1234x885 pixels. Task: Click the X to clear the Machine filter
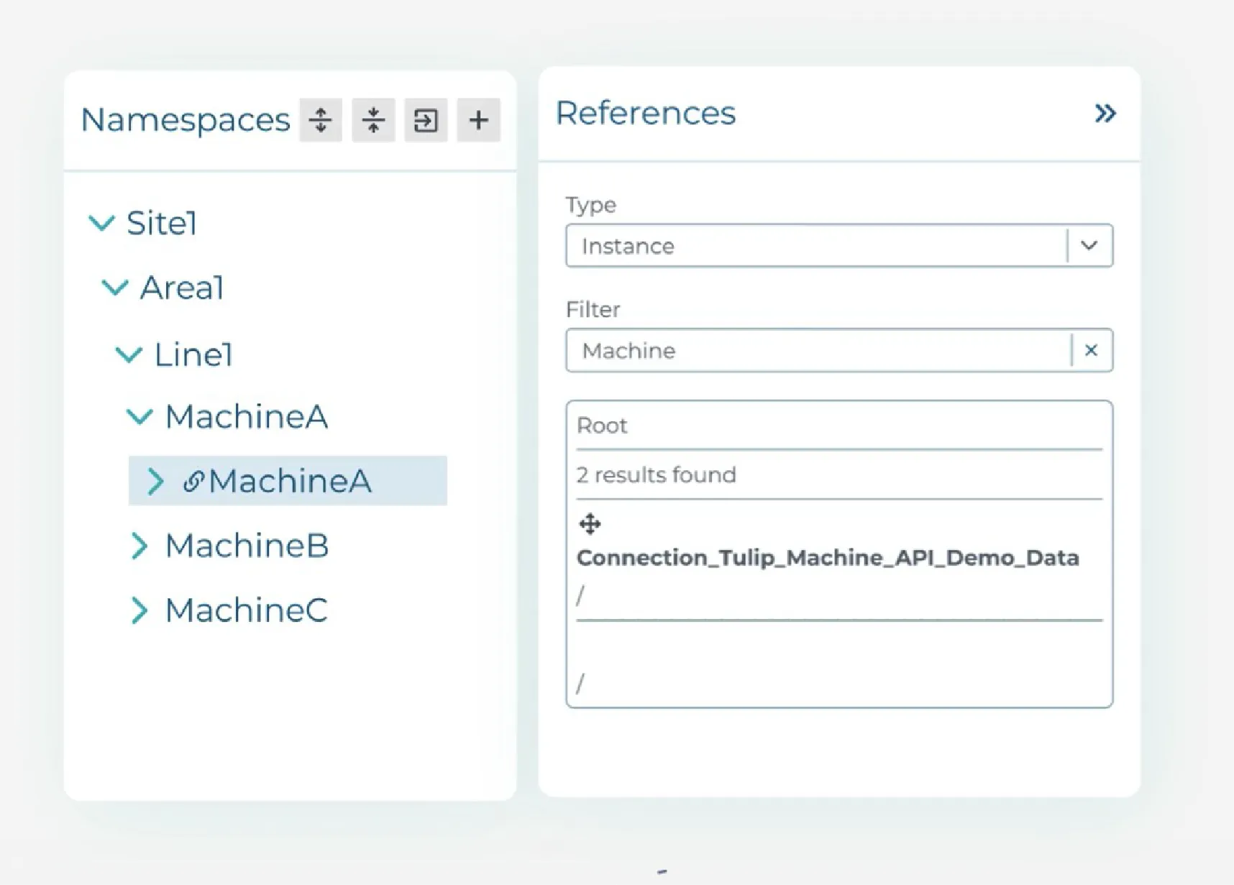point(1092,350)
